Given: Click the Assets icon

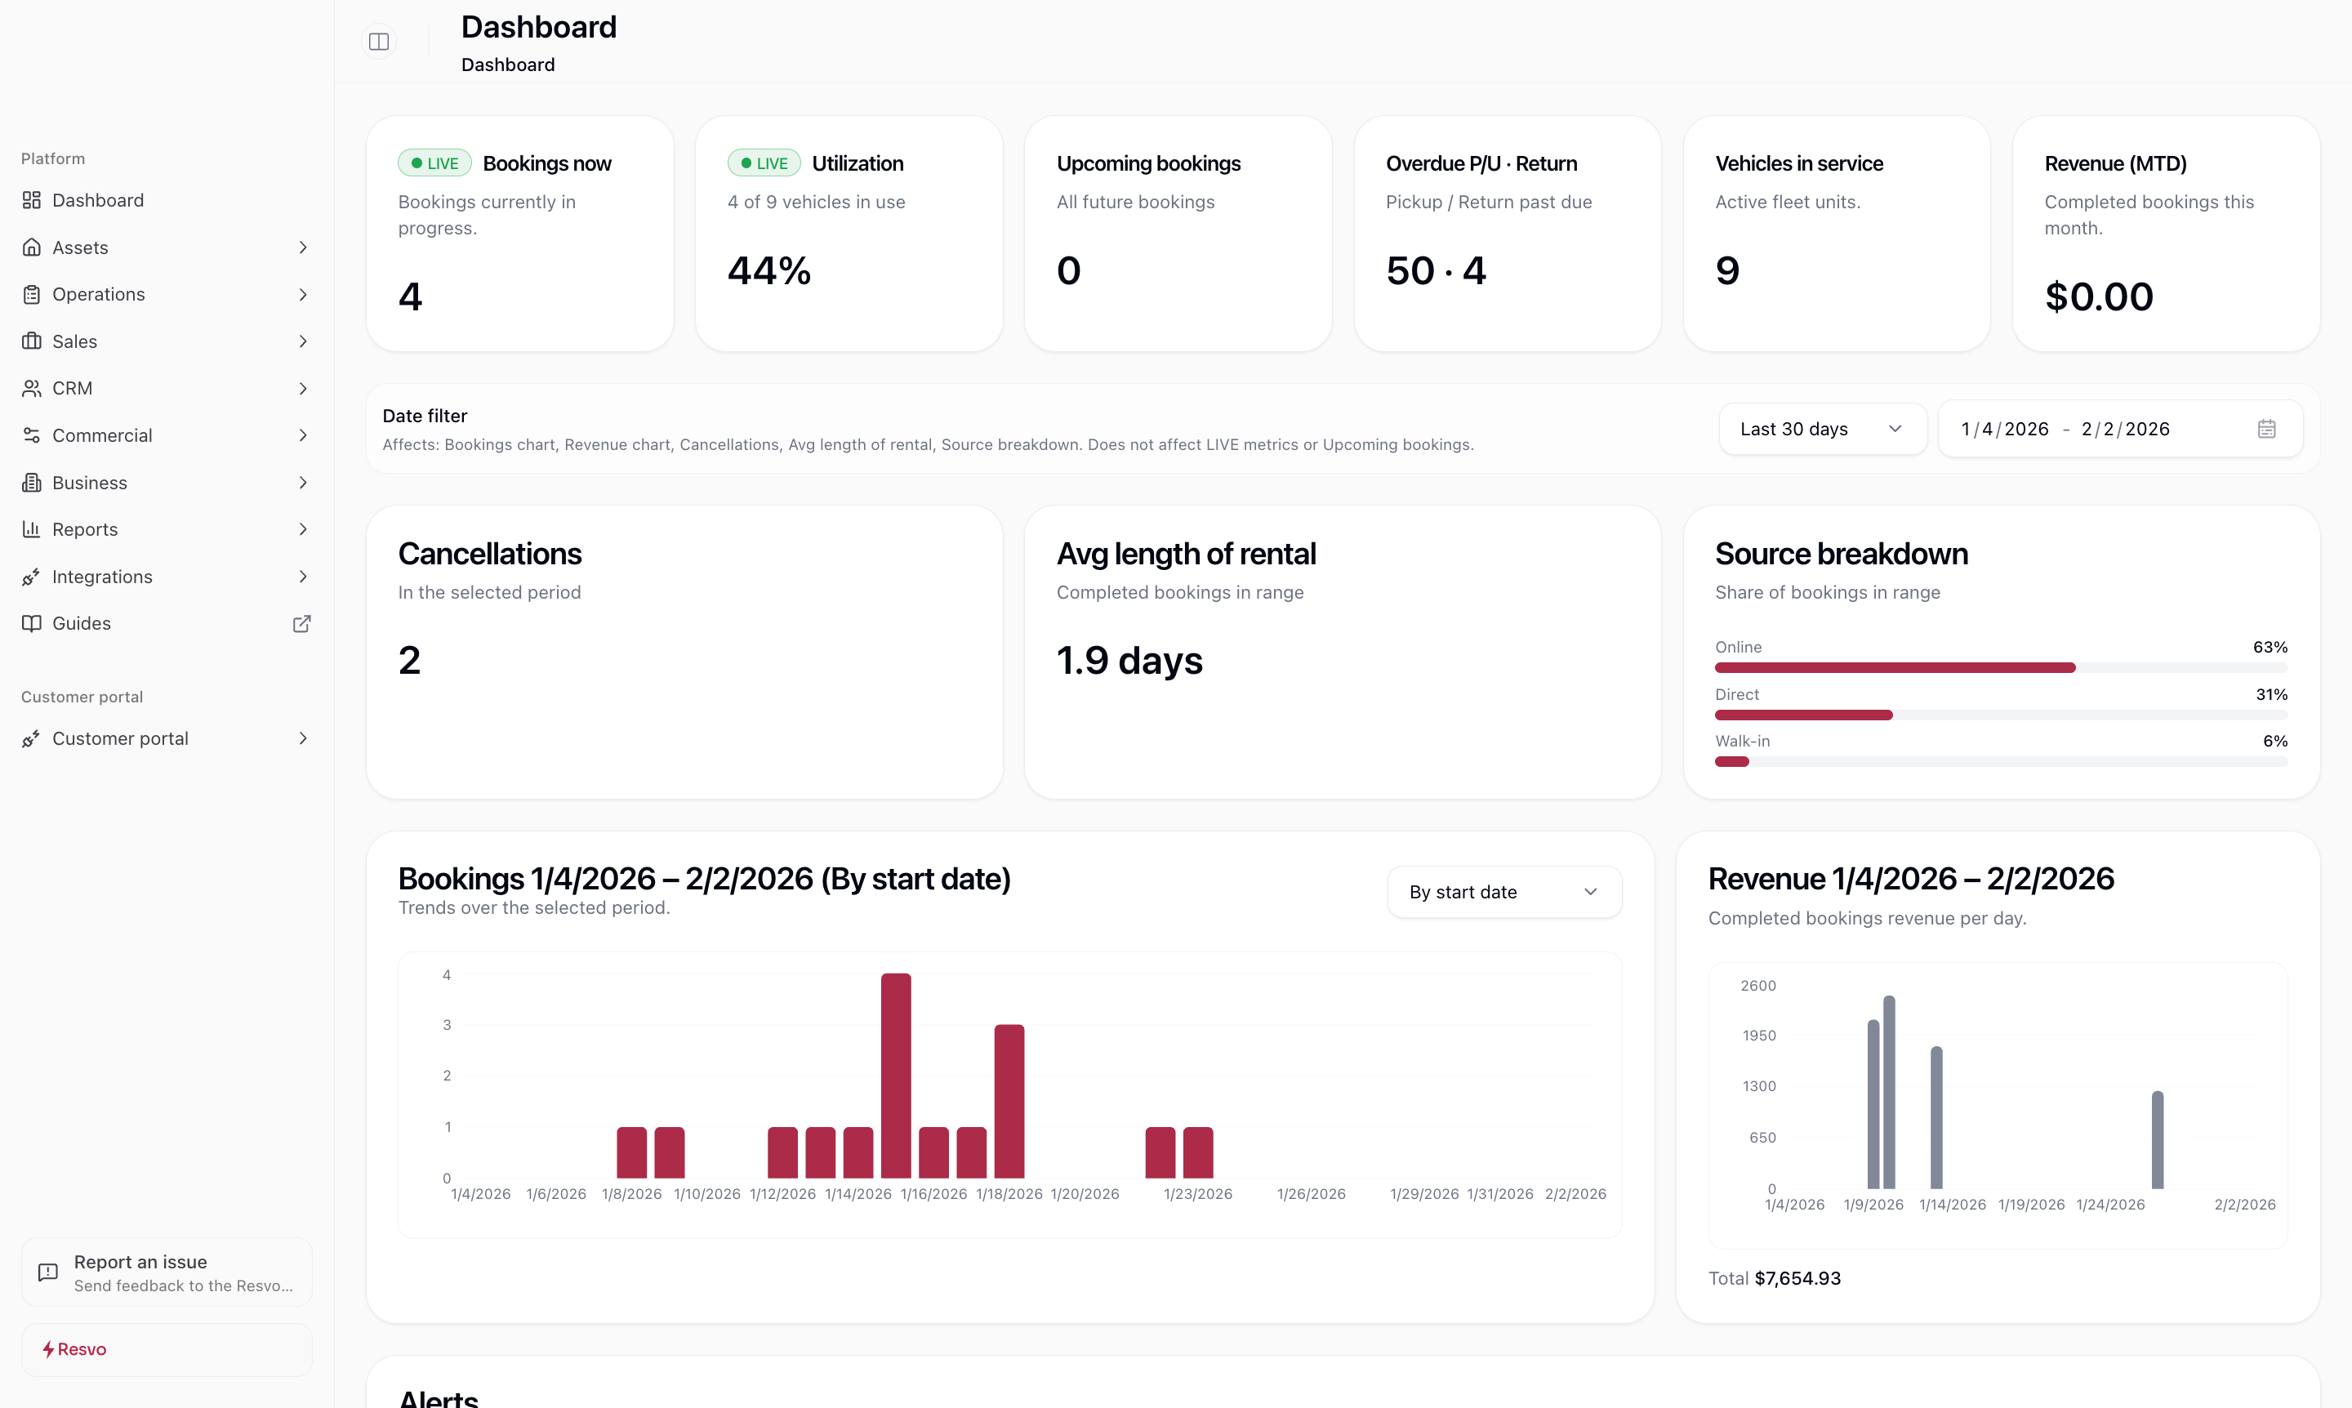Looking at the screenshot, I should [31, 247].
